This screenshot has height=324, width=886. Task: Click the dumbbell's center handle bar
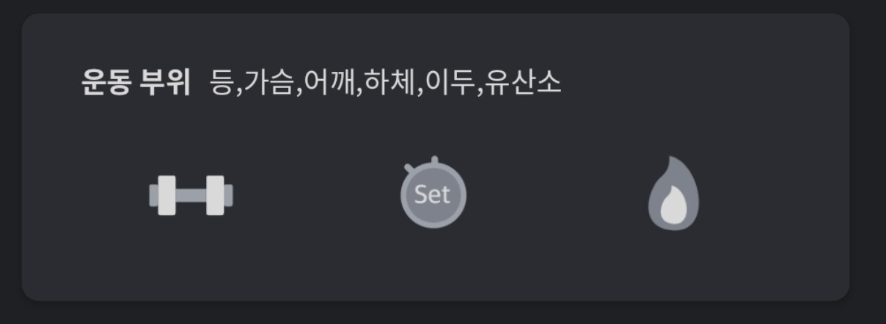[191, 195]
